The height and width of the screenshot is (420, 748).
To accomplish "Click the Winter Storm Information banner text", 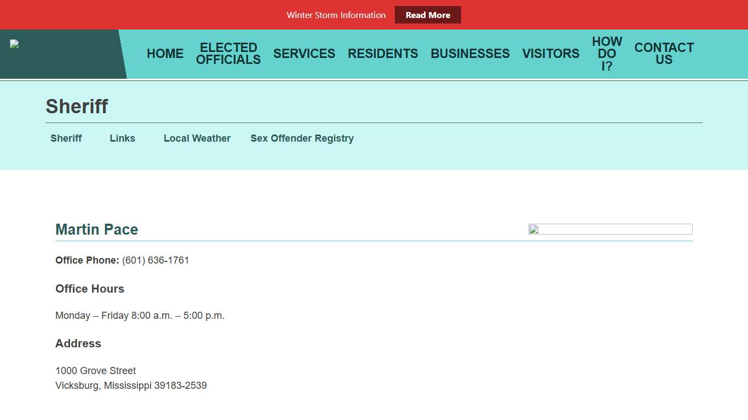I will click(x=336, y=15).
